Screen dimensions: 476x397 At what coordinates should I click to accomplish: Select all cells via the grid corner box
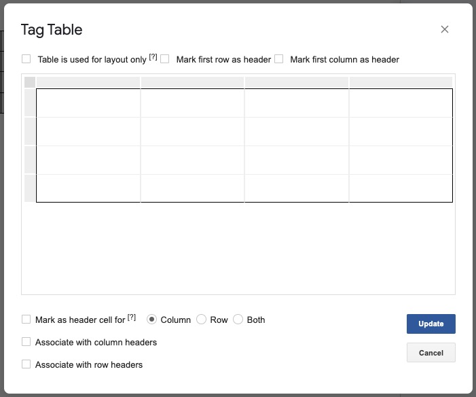point(30,82)
